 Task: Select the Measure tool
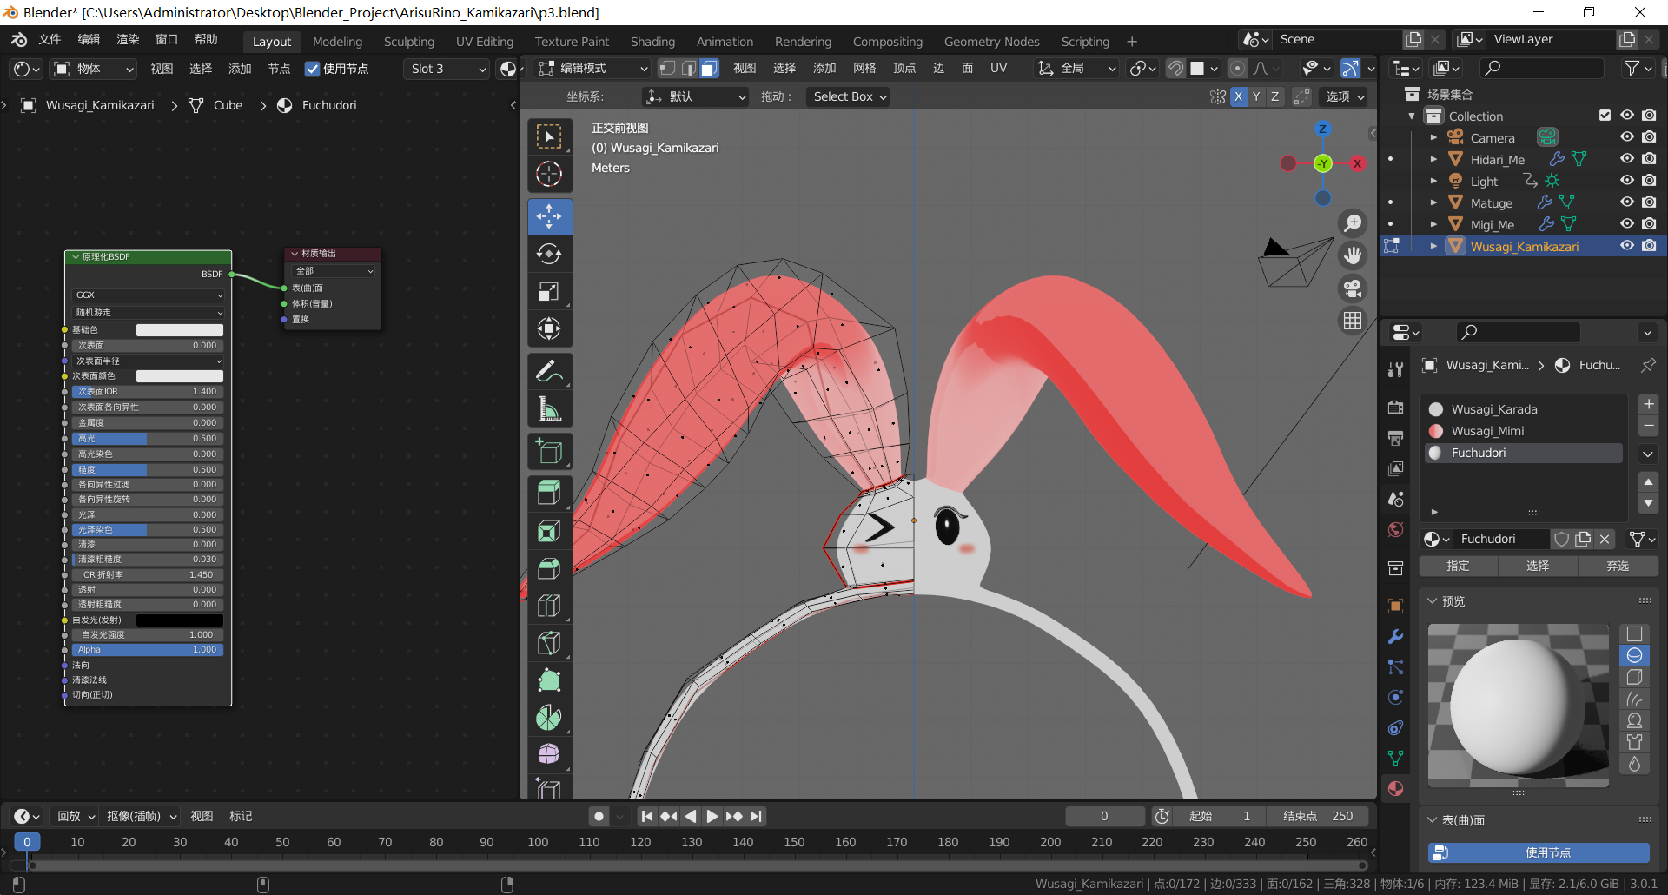coord(549,409)
